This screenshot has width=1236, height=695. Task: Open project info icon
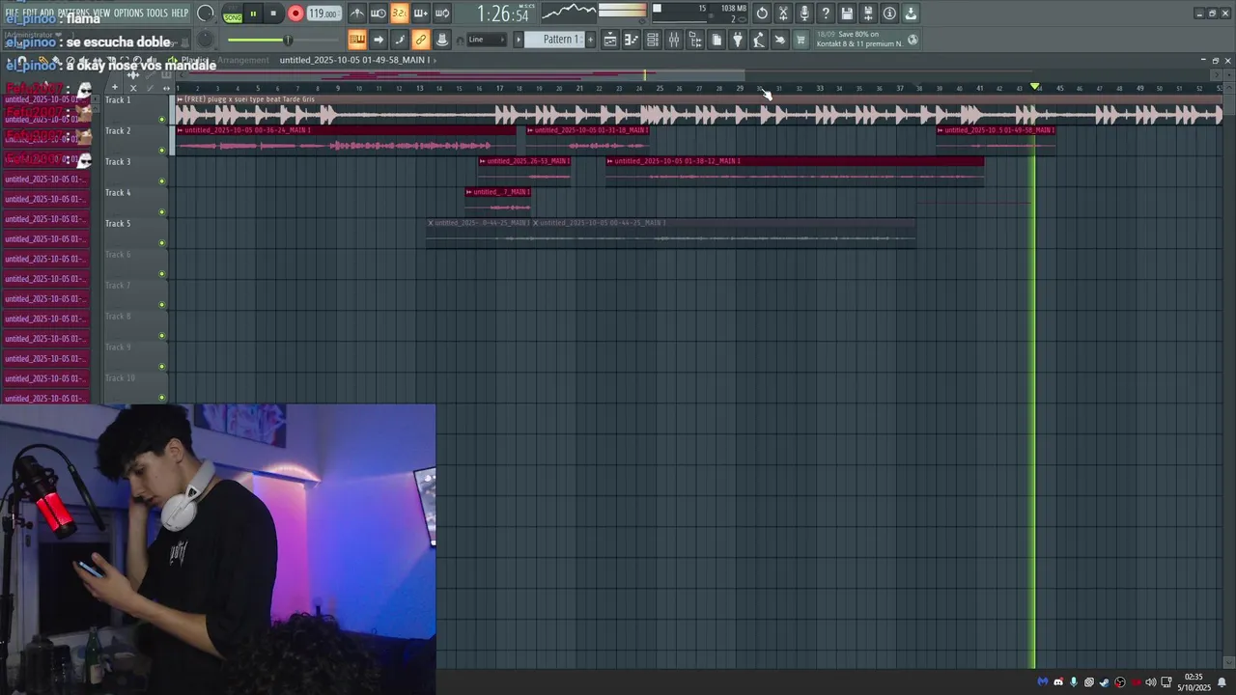click(x=889, y=14)
